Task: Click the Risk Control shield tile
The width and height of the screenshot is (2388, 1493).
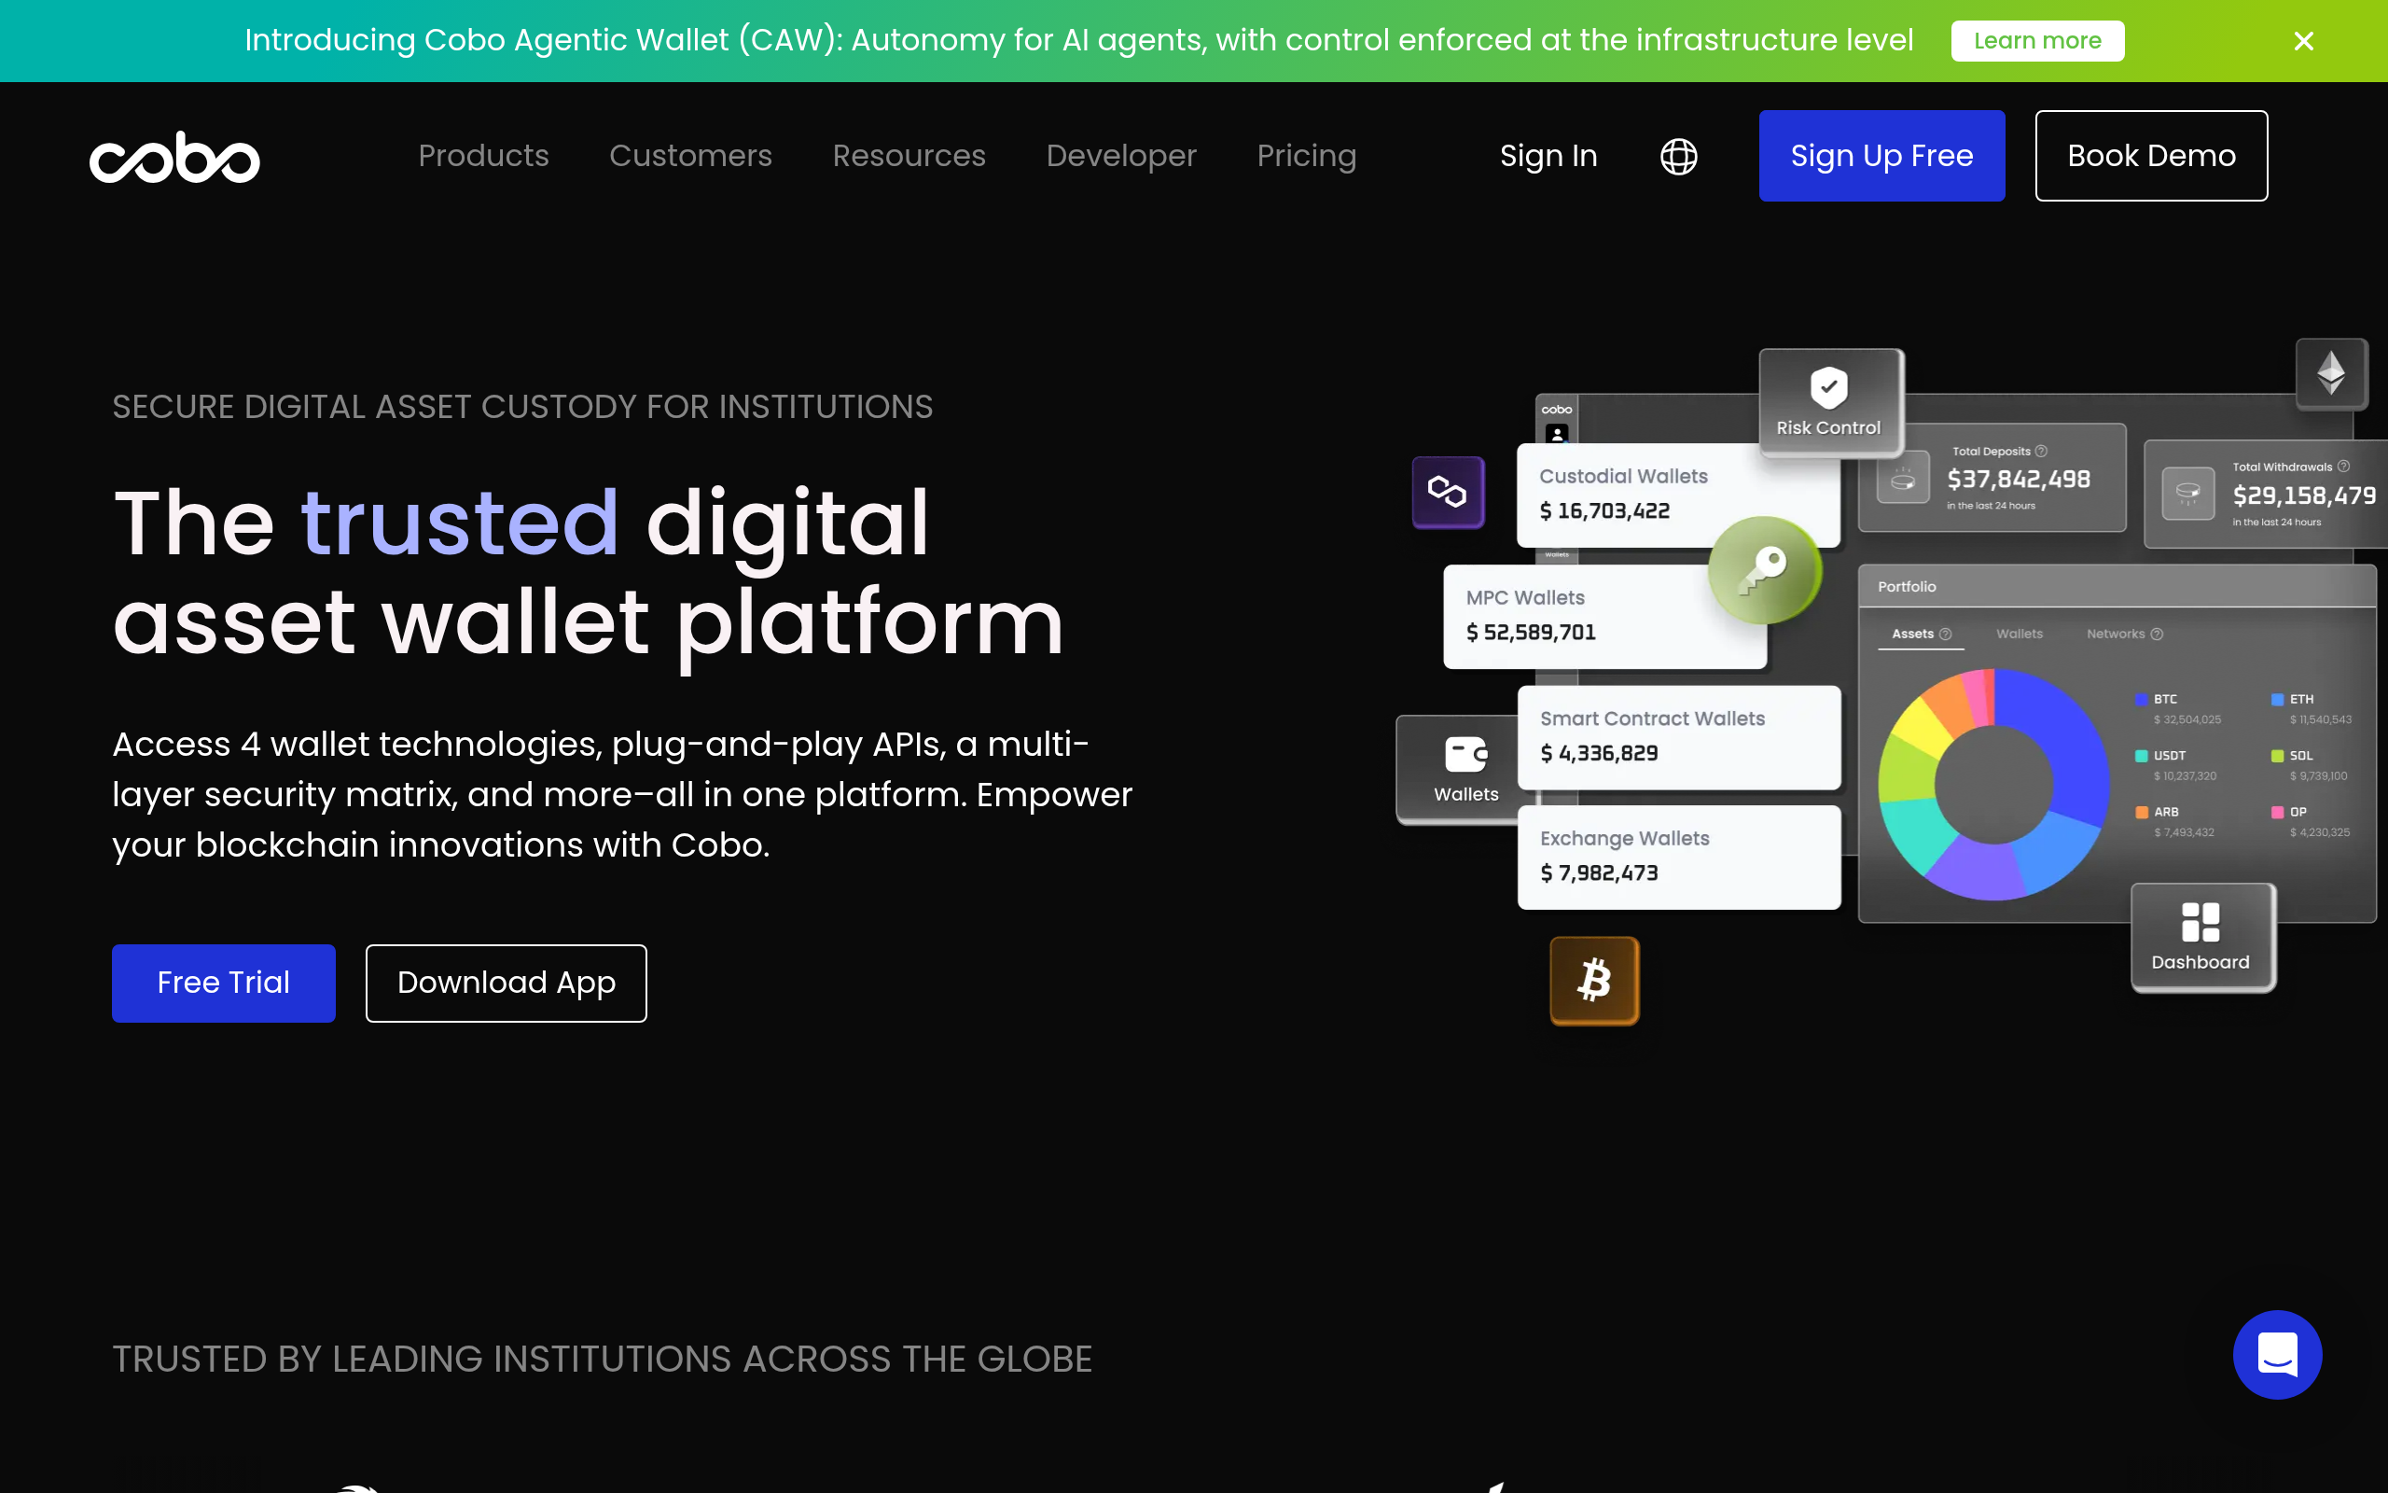Action: point(1830,402)
